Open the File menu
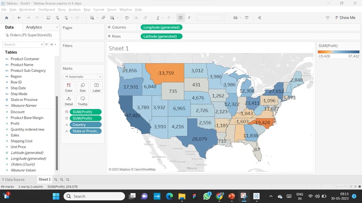This screenshot has width=362, height=203. pyautogui.click(x=4, y=9)
